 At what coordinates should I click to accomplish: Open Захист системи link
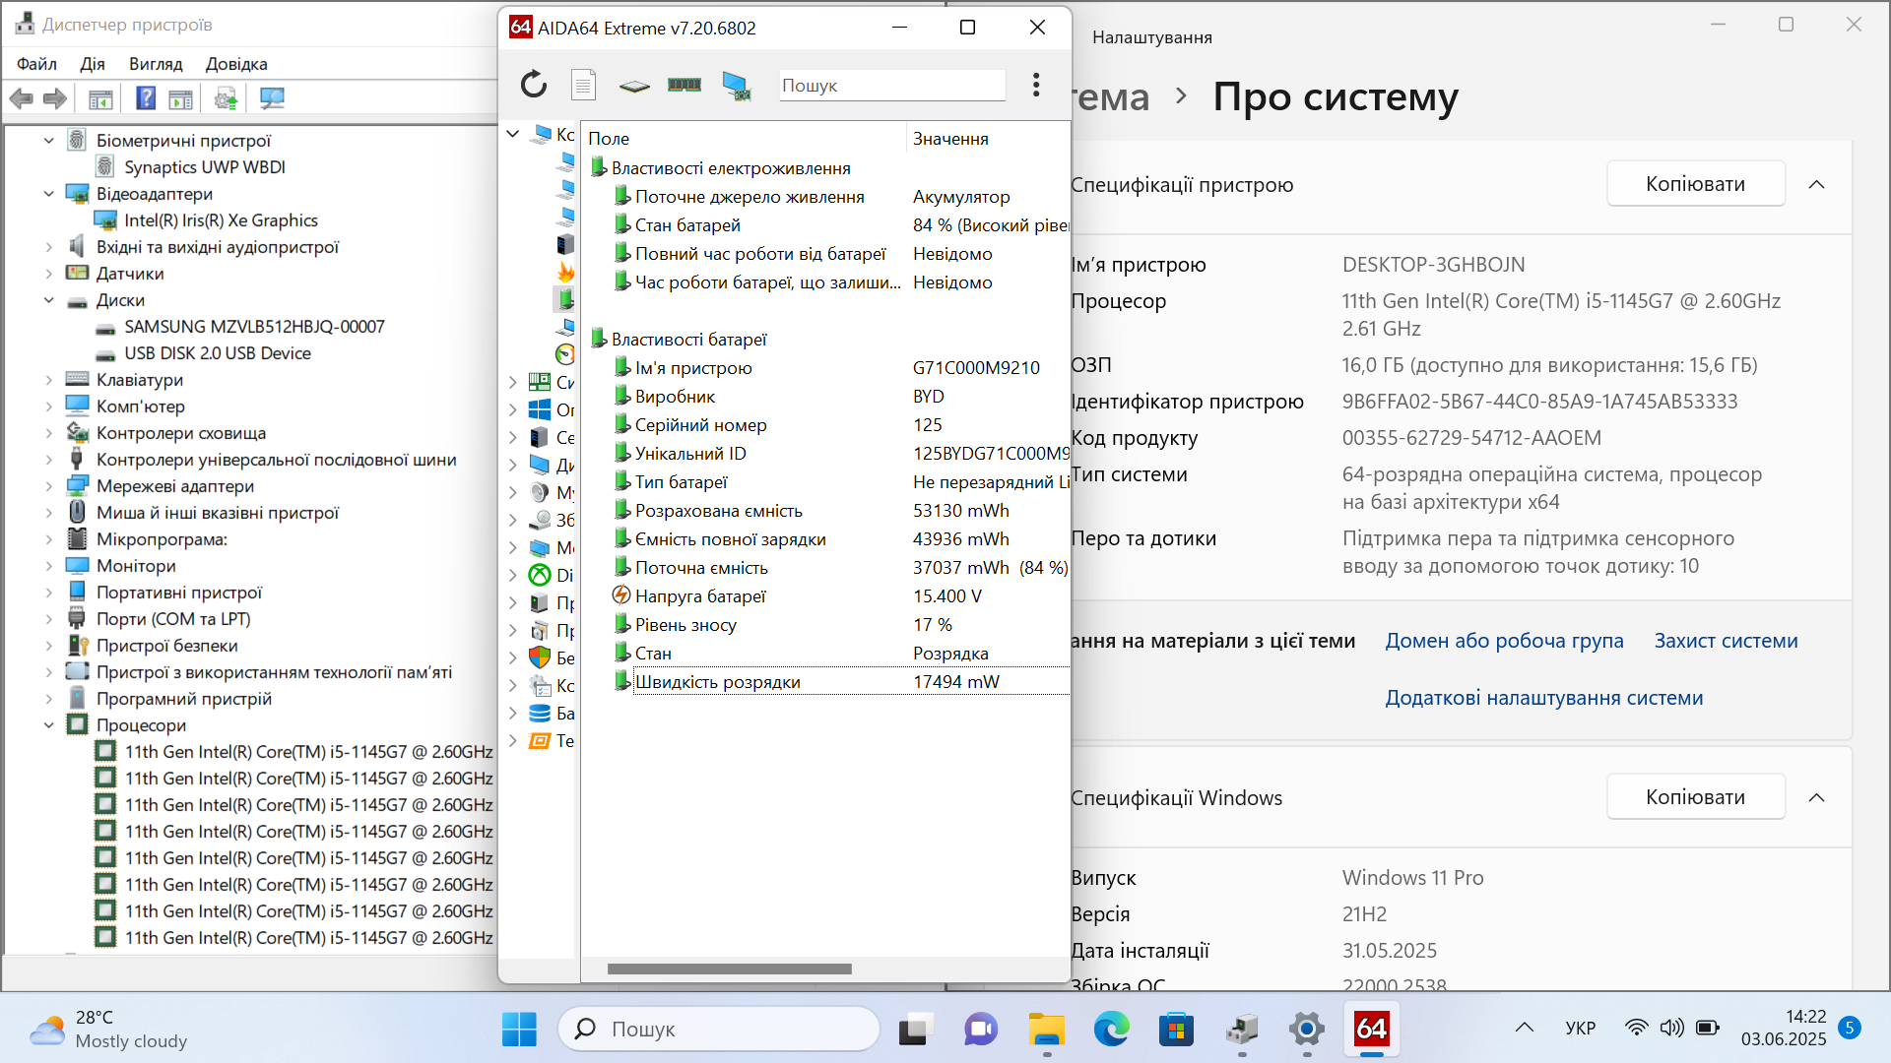pos(1726,641)
